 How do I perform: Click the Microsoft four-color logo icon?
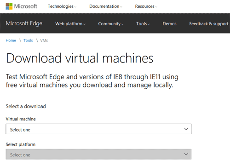tap(9, 6)
